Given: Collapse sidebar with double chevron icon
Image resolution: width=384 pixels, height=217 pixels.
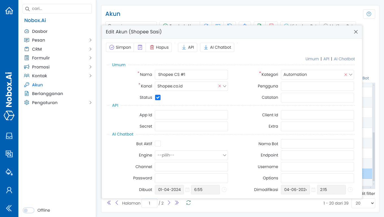Looking at the screenshot, I should (9, 208).
